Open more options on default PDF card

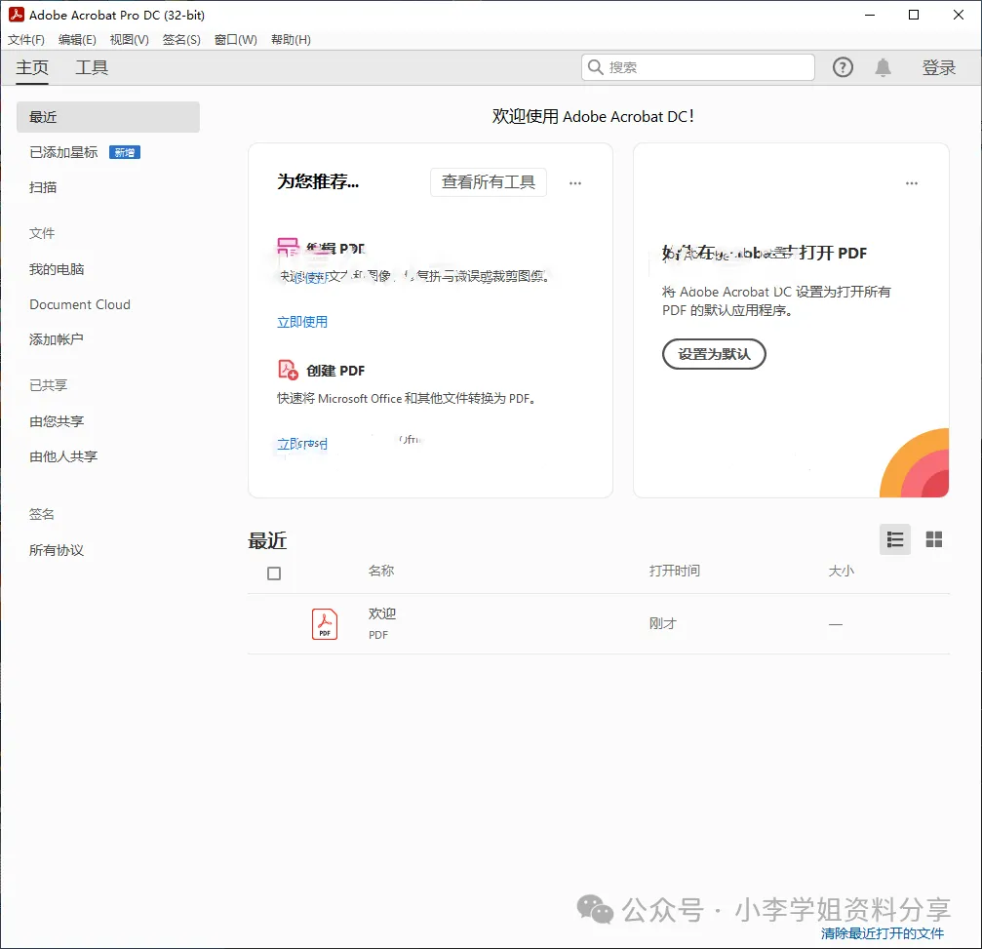pos(911,183)
